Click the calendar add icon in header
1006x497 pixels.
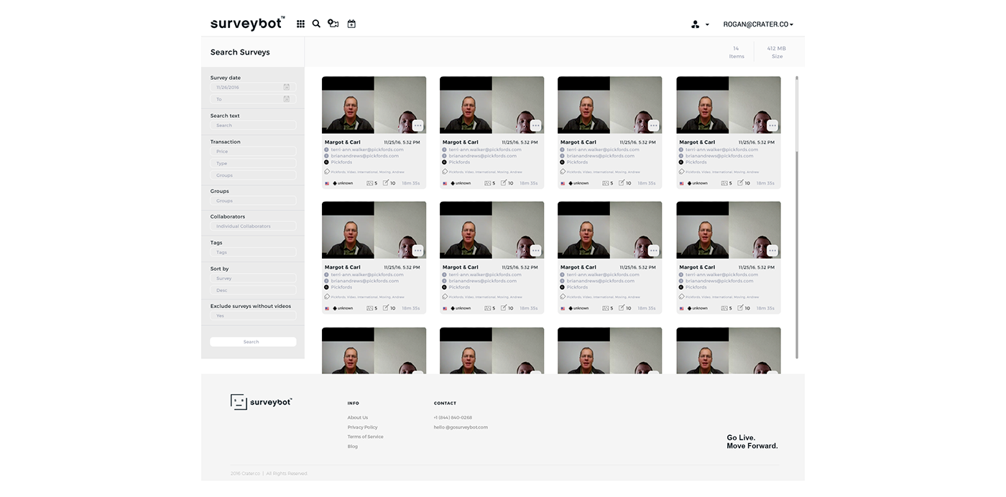(351, 24)
